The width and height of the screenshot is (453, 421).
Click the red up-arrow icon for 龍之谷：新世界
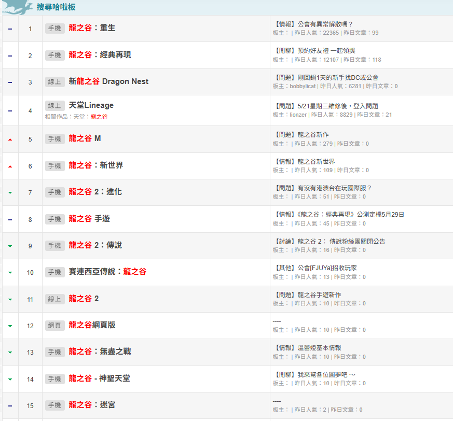[x=10, y=166]
